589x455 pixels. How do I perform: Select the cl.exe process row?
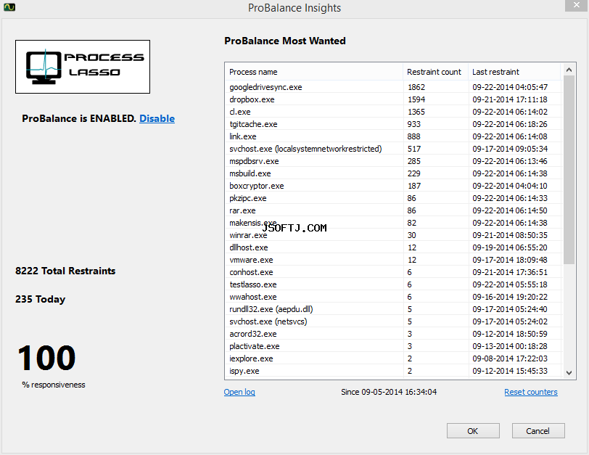pos(393,112)
